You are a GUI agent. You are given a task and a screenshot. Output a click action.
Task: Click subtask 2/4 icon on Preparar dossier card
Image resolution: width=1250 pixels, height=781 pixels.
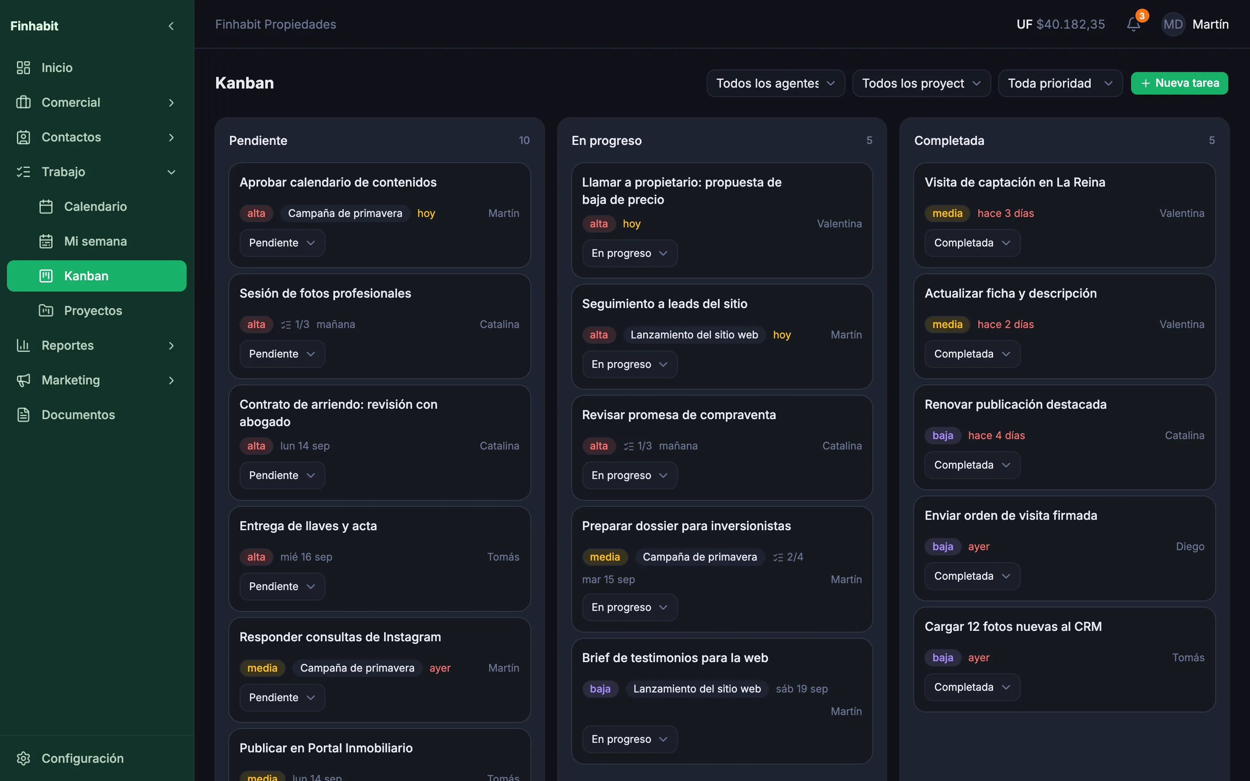(x=778, y=557)
